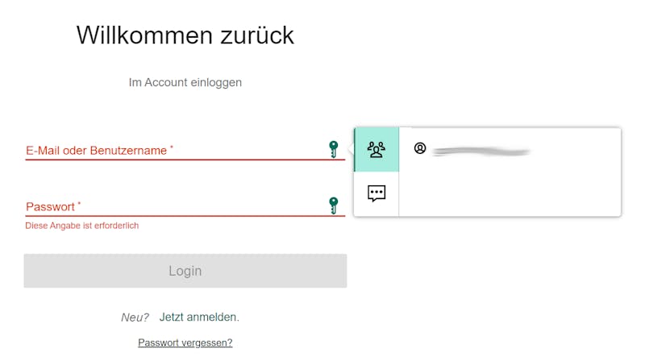645x361 pixels.
Task: Click the key icon in the email field
Action: point(334,149)
